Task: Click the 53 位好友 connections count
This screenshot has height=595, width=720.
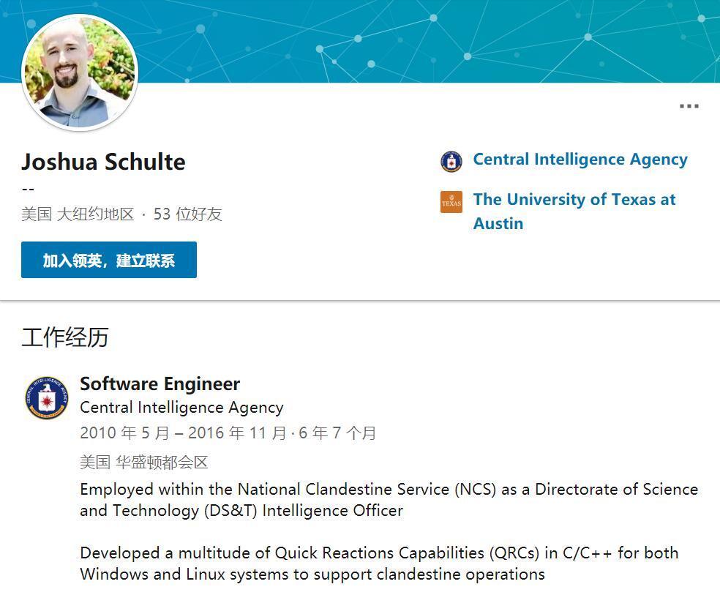Action: click(x=188, y=214)
